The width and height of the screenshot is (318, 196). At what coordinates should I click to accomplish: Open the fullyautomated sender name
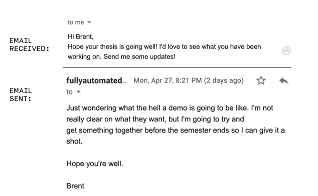coord(96,80)
